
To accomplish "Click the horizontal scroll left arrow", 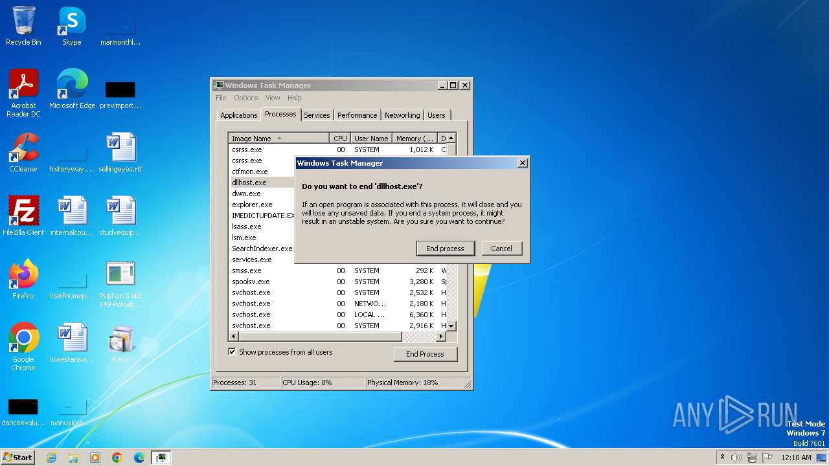I will pyautogui.click(x=234, y=337).
